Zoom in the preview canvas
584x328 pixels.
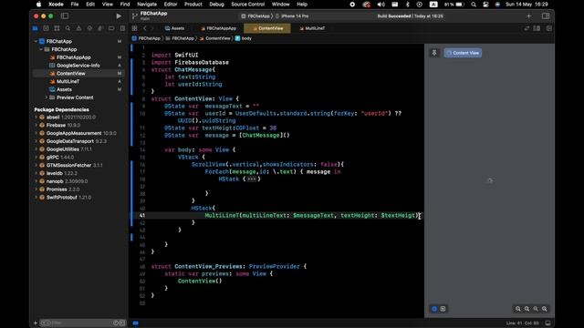pyautogui.click(x=545, y=309)
